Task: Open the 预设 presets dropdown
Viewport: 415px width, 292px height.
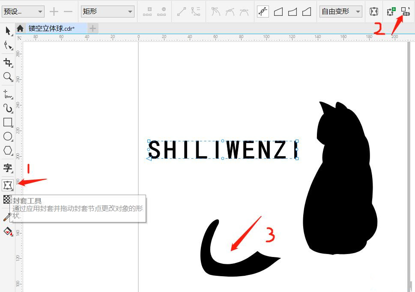Action: coord(39,12)
